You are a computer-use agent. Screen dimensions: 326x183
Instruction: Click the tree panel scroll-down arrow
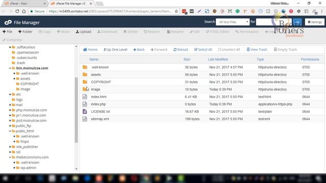[x=76, y=169]
